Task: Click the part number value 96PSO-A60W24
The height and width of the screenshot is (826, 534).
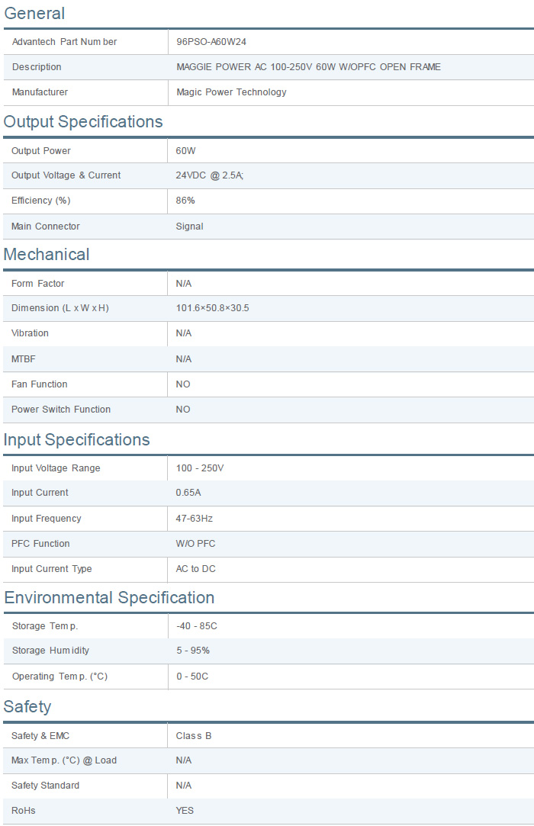Action: (211, 42)
